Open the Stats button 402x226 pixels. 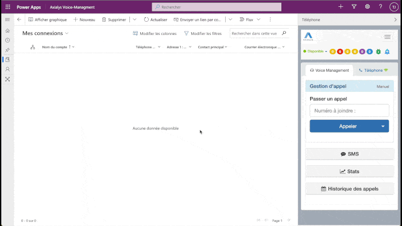(x=350, y=172)
